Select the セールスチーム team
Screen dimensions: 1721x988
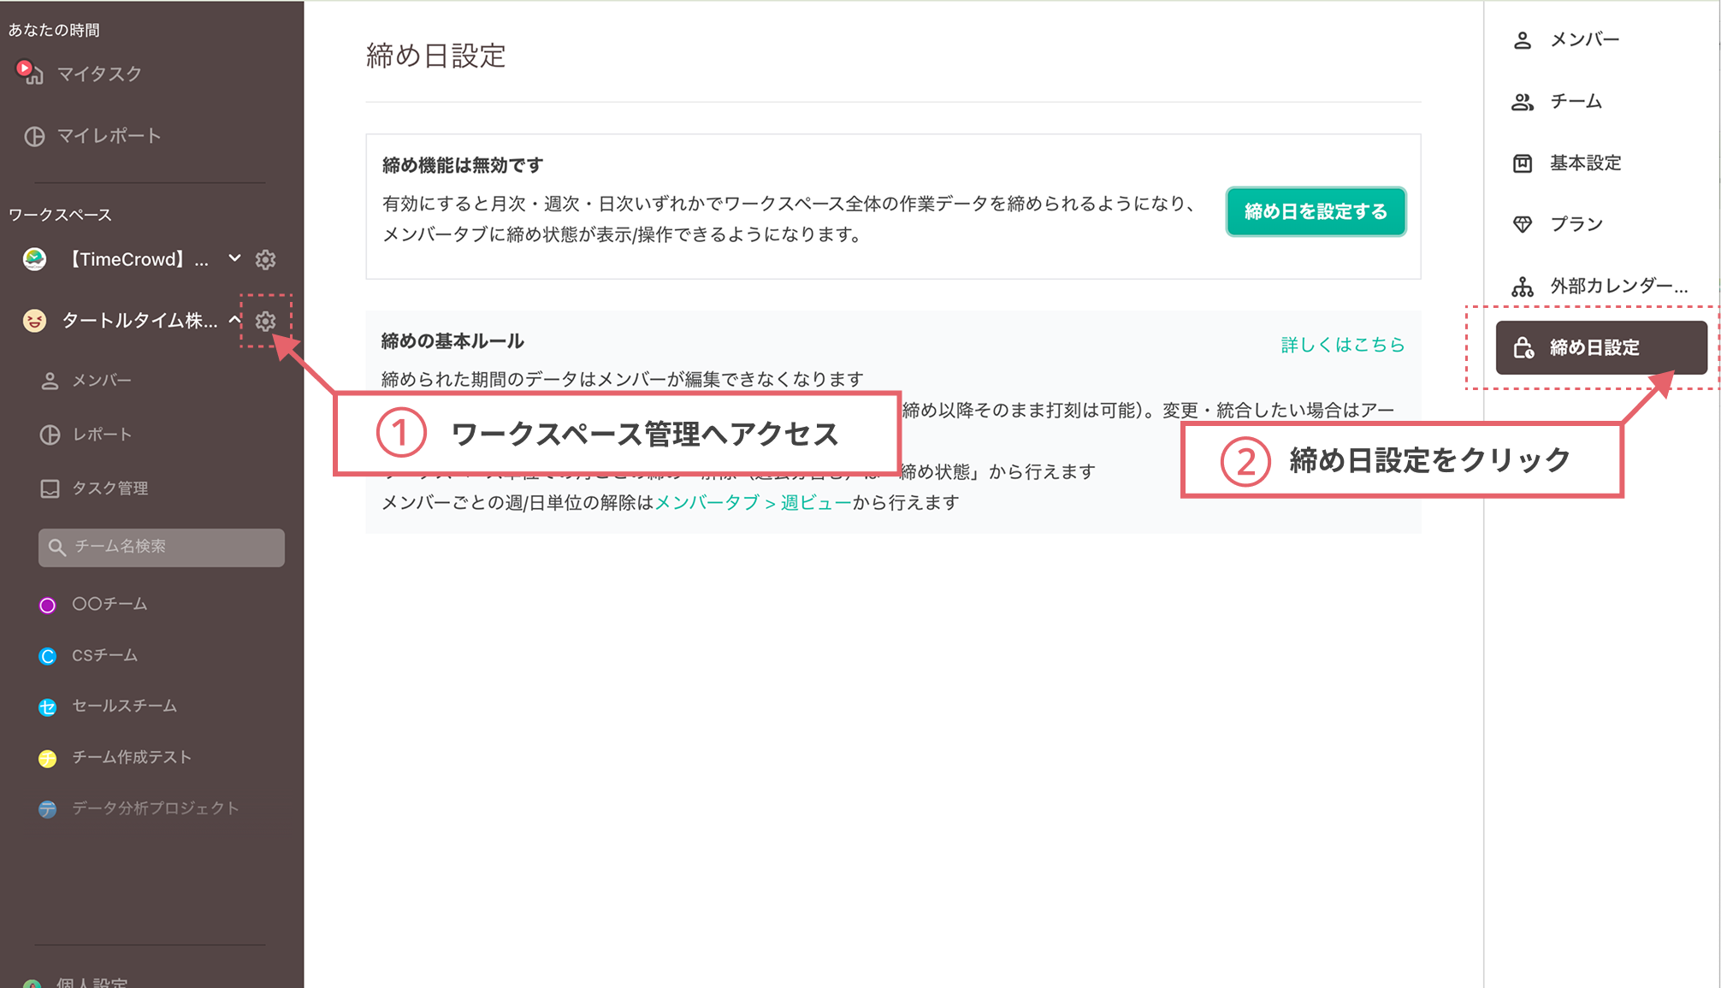click(124, 706)
